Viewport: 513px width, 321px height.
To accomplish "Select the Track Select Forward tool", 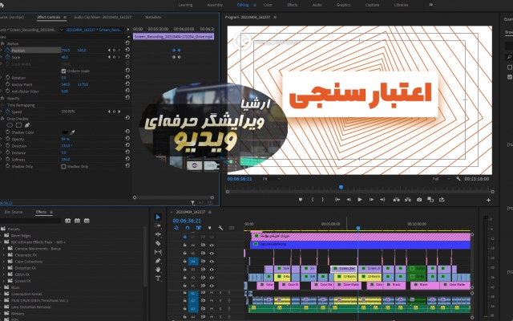I will point(158,226).
